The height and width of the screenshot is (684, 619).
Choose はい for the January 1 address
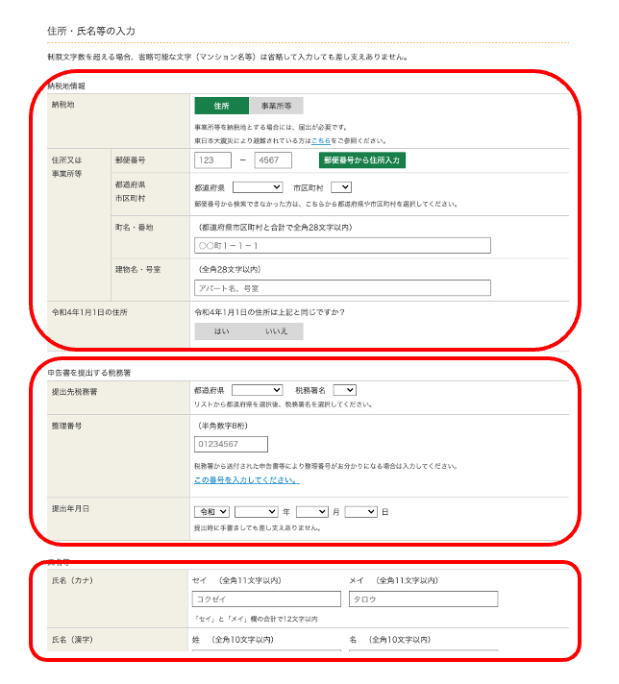tap(222, 331)
